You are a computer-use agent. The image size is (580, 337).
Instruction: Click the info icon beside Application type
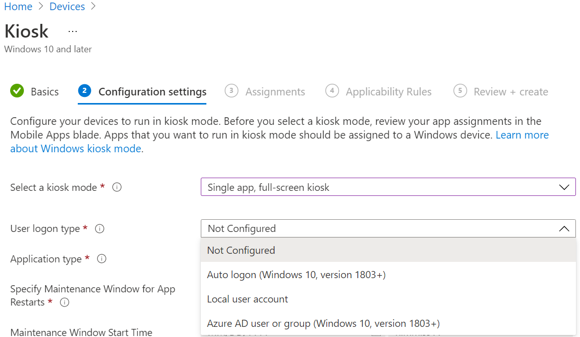102,259
